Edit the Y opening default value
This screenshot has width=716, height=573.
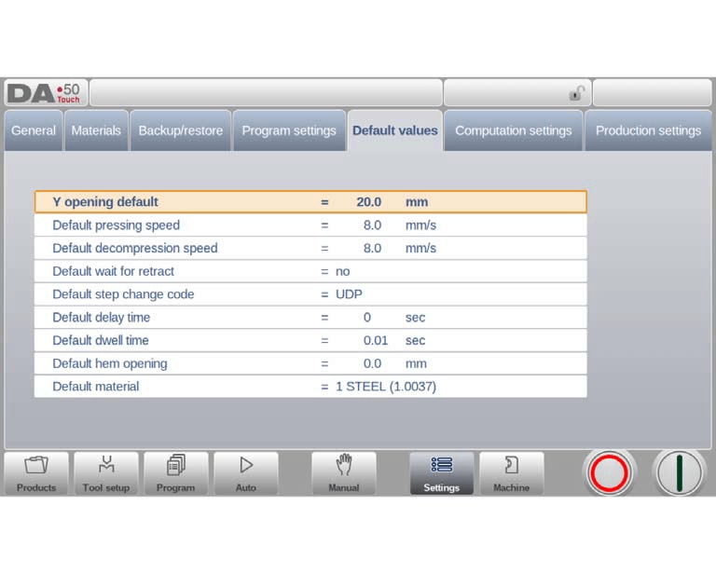[x=368, y=202]
